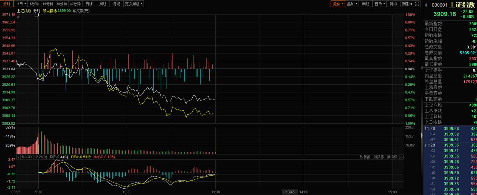This screenshot has height=195, width=477.
Task: Click the MACD (12,26,9) indicator name
Action: click(34, 157)
